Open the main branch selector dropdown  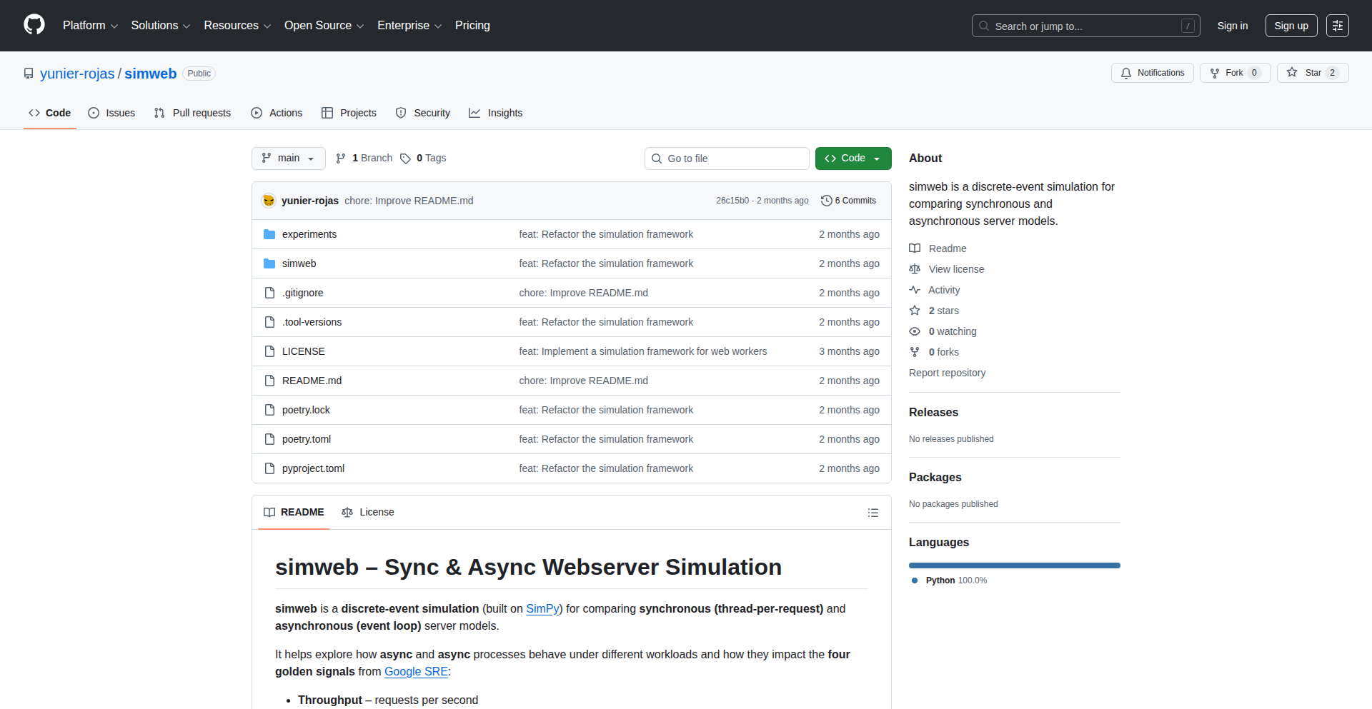click(x=288, y=158)
